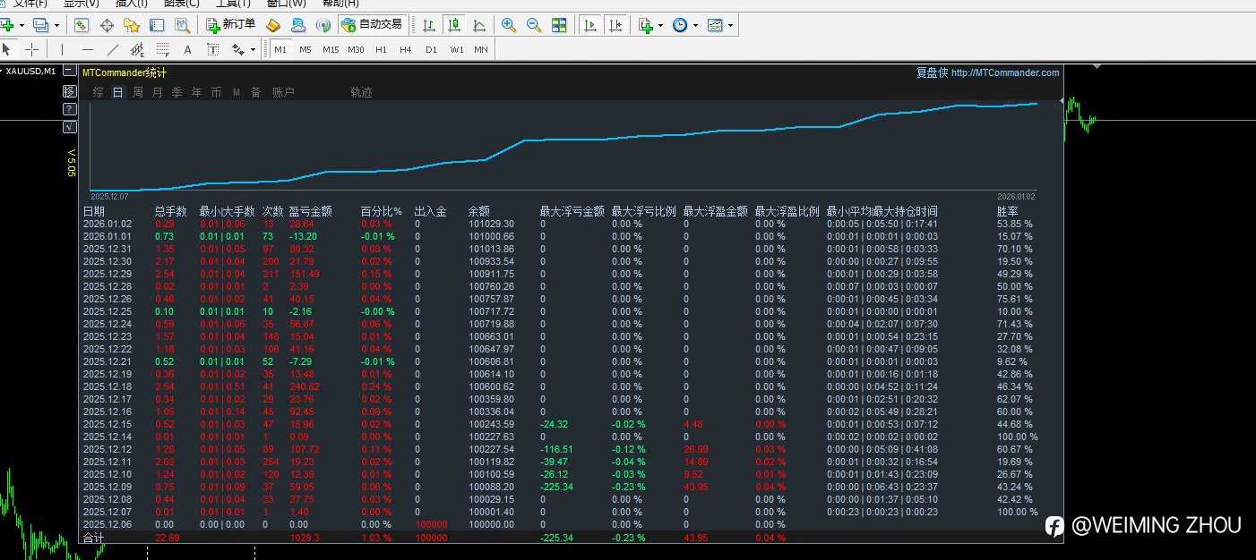Click balance value 101029.30

point(491,224)
